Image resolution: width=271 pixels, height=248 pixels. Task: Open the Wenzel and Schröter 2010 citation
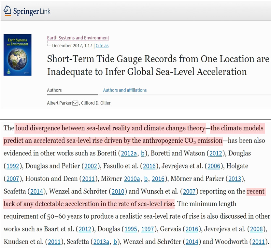[x=118, y=191]
